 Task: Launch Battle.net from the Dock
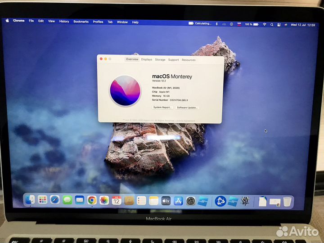[x=220, y=201]
